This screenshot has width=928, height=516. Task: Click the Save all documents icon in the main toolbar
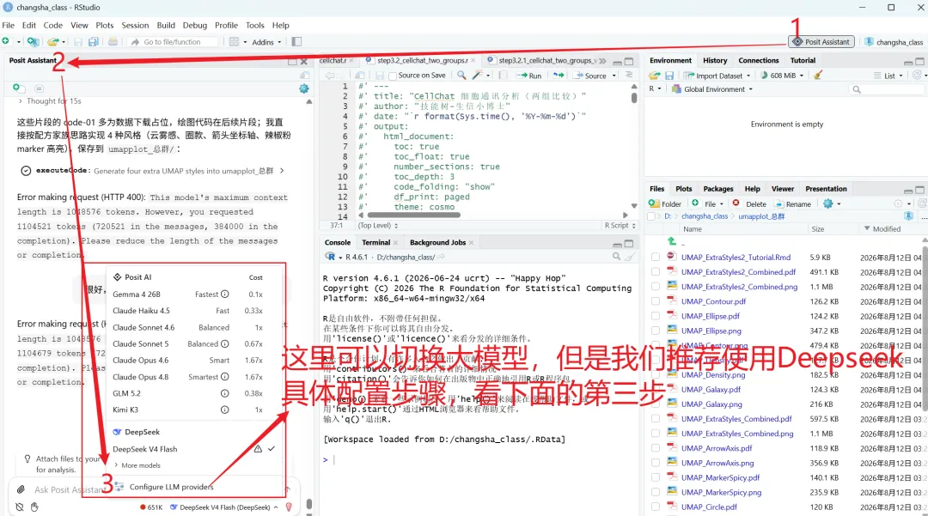pos(93,41)
